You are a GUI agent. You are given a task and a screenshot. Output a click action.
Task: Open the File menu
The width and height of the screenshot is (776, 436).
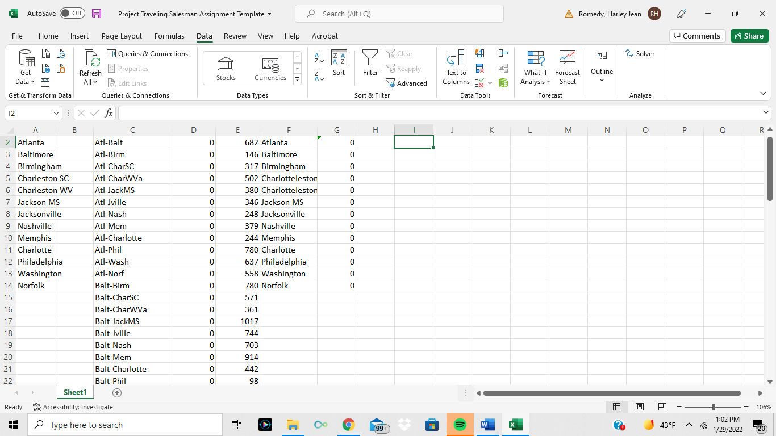pos(17,36)
